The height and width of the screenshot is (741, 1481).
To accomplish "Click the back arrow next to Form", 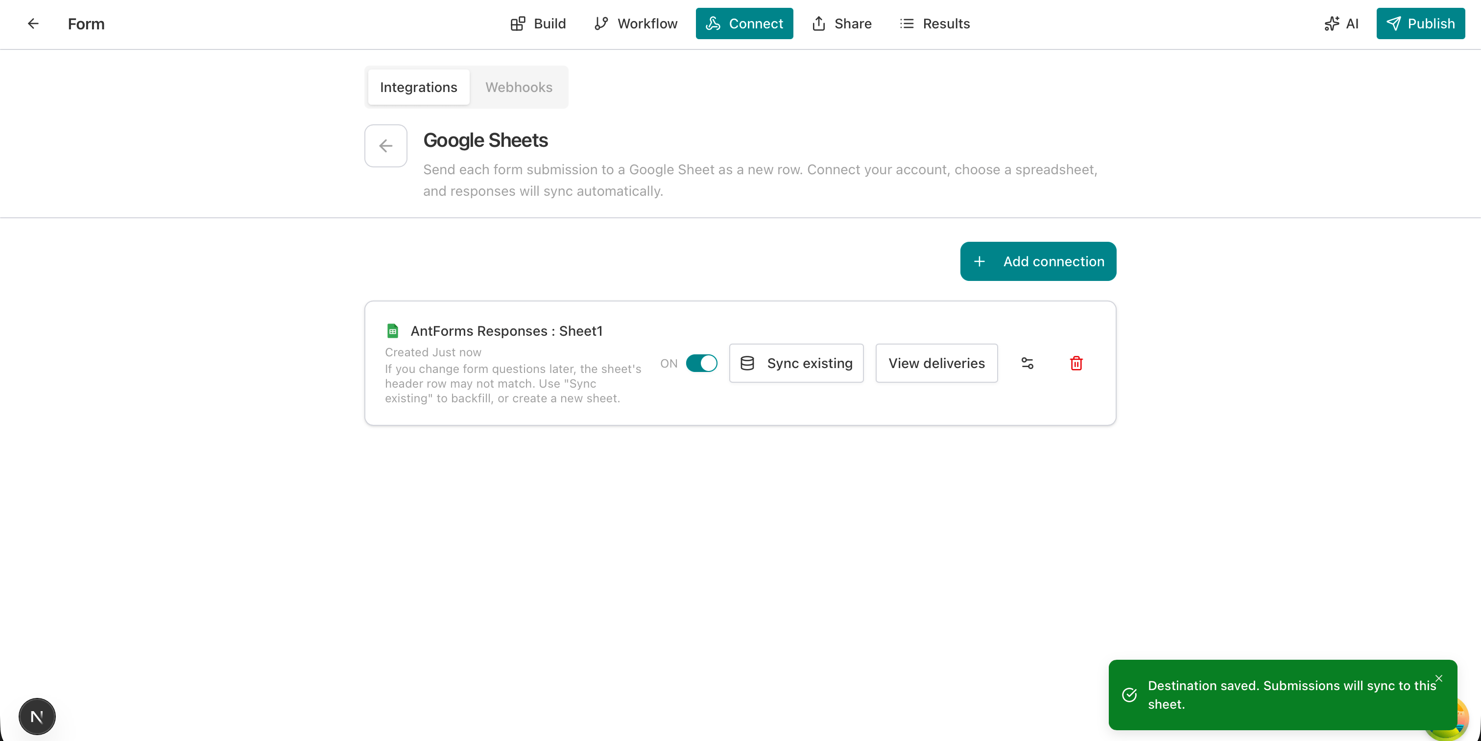I will [x=33, y=23].
